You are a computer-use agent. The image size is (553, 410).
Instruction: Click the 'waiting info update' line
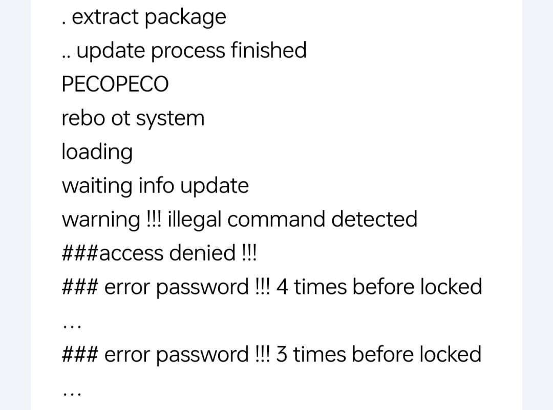(155, 185)
